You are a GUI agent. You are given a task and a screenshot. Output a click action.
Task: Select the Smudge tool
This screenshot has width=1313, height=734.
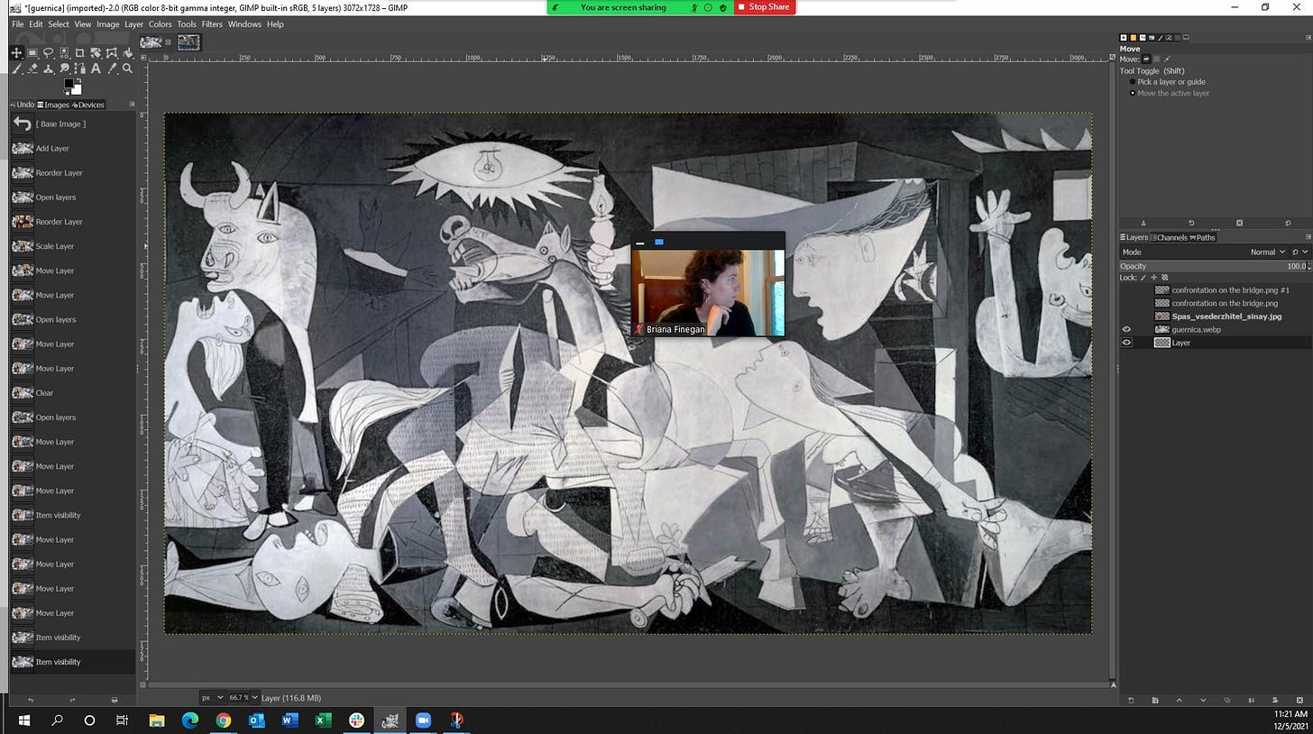click(x=64, y=69)
